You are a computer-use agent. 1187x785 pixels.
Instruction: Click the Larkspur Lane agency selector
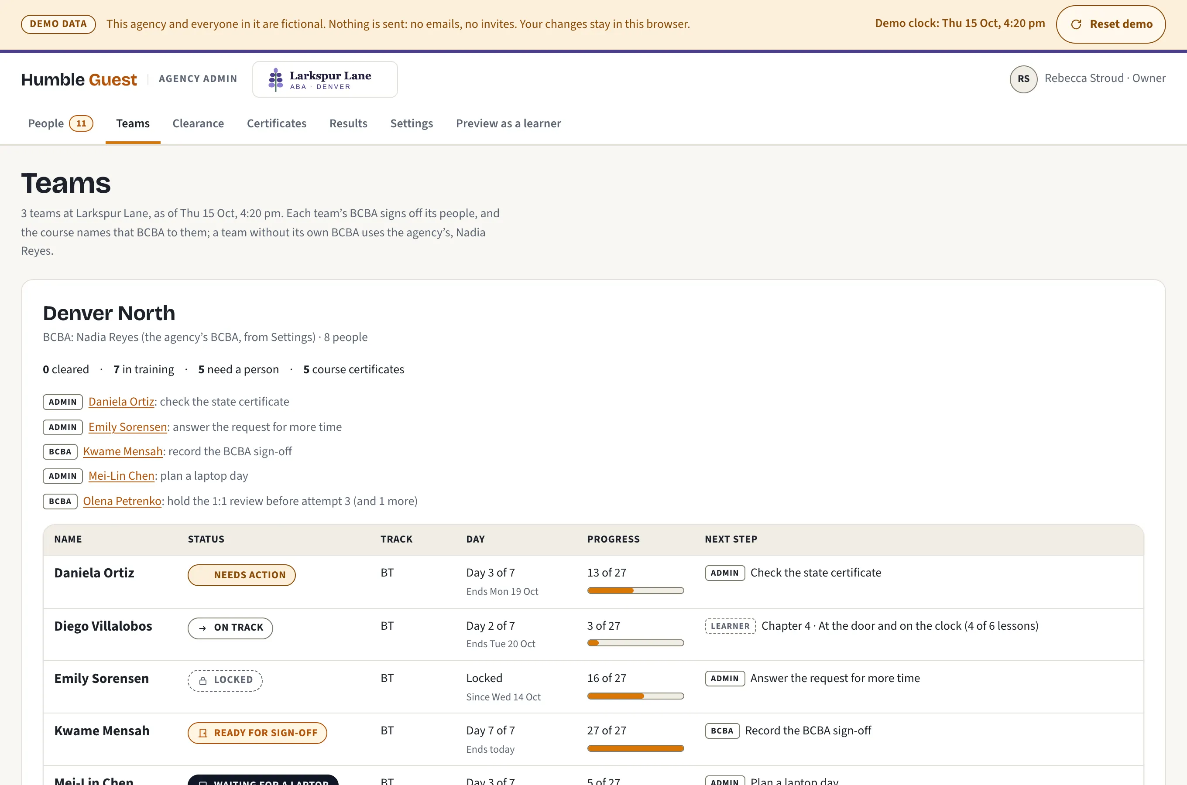tap(325, 80)
